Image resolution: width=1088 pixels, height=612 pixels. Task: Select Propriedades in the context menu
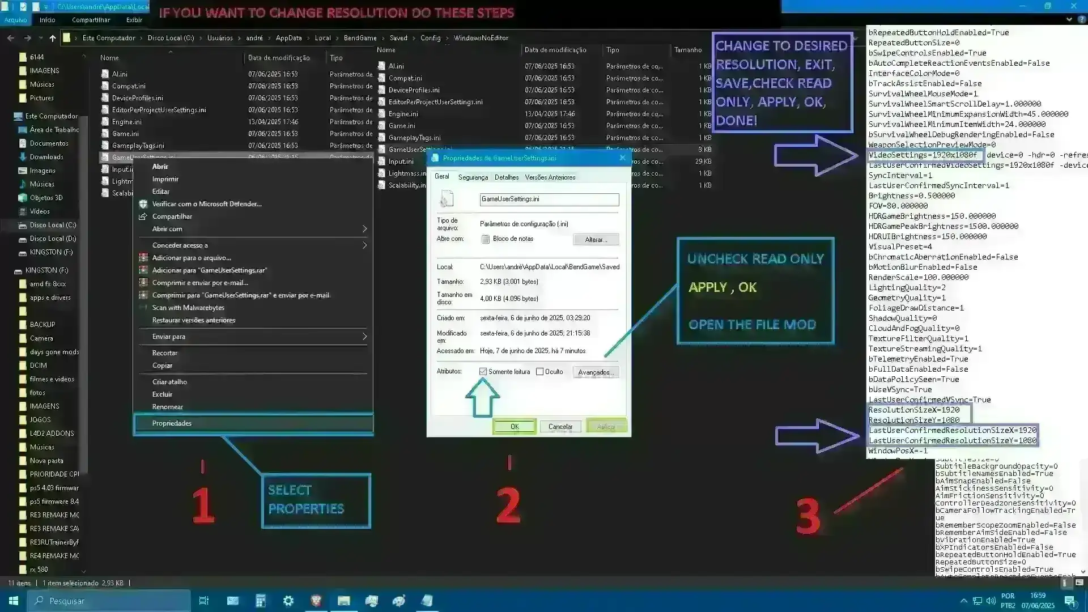point(172,423)
